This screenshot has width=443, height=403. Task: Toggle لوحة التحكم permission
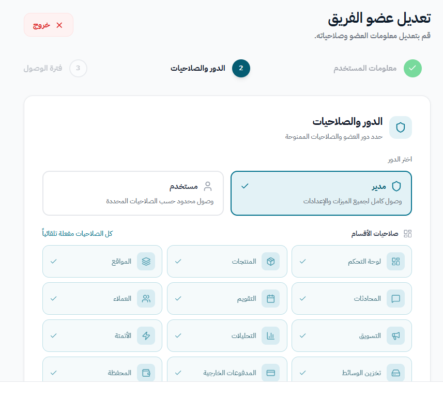coord(352,262)
